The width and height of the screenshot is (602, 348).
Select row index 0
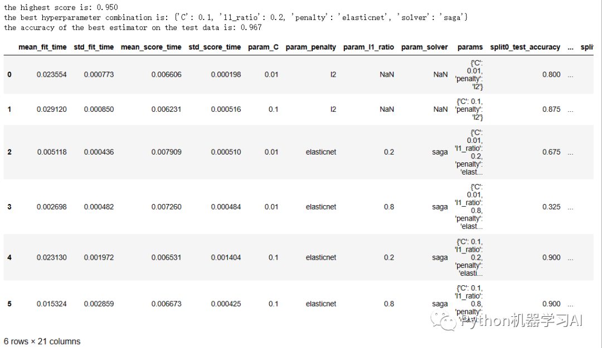[x=9, y=74]
